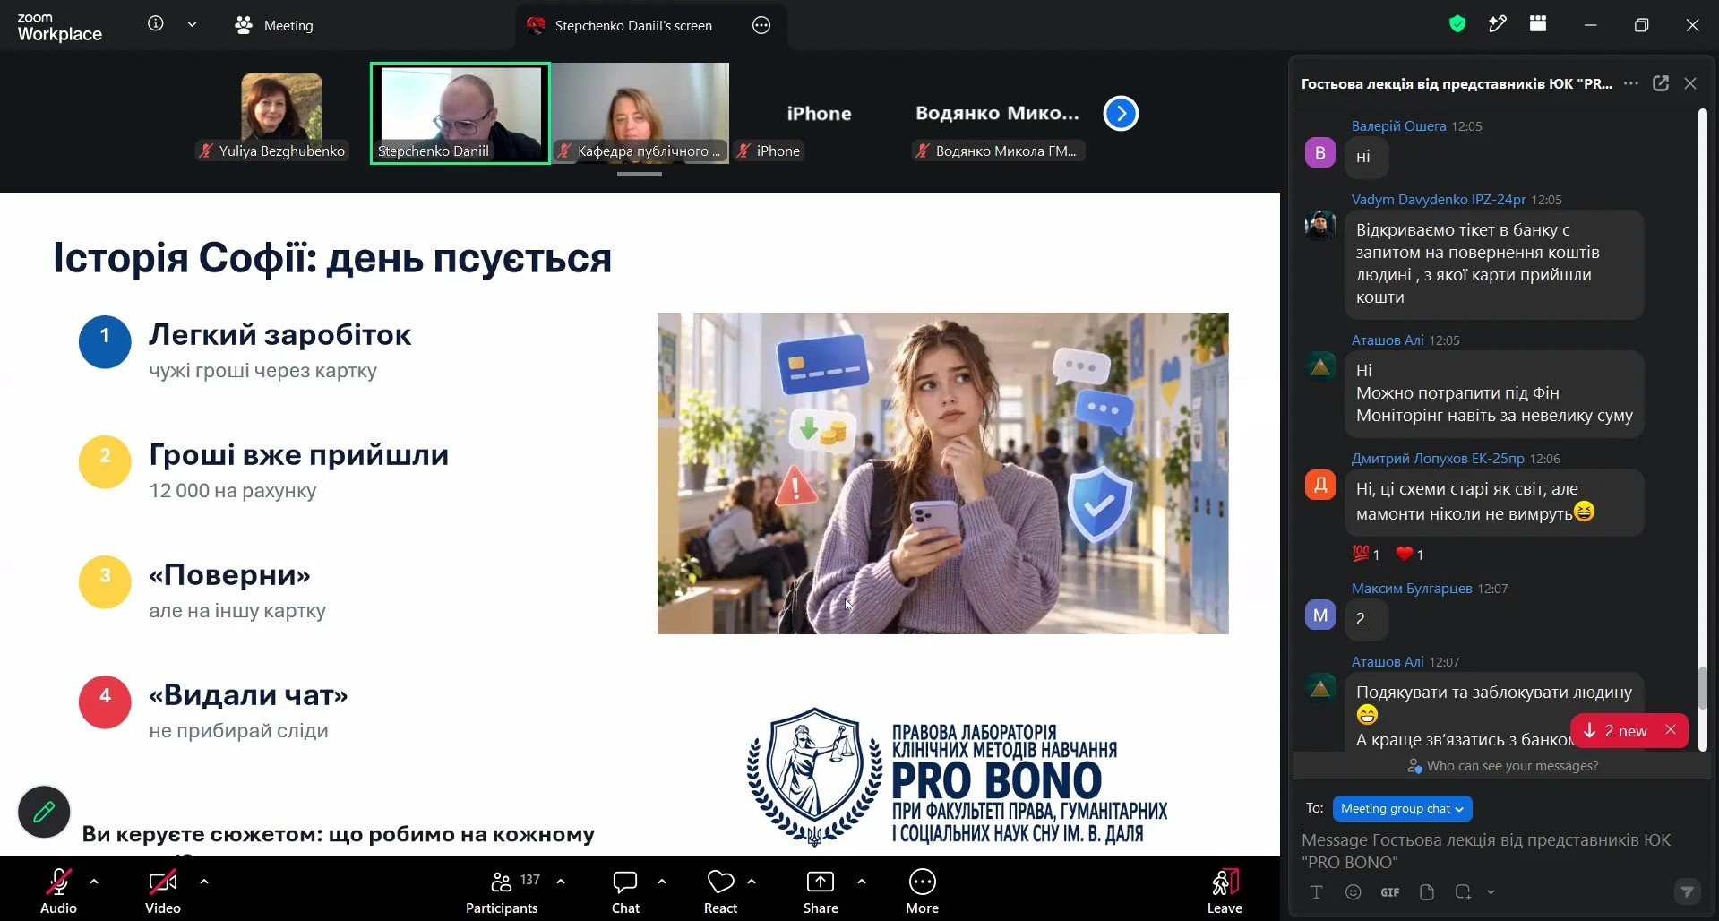Select Yuliya Bezghubenko's video thumbnail
Image resolution: width=1719 pixels, height=921 pixels.
coord(281,114)
